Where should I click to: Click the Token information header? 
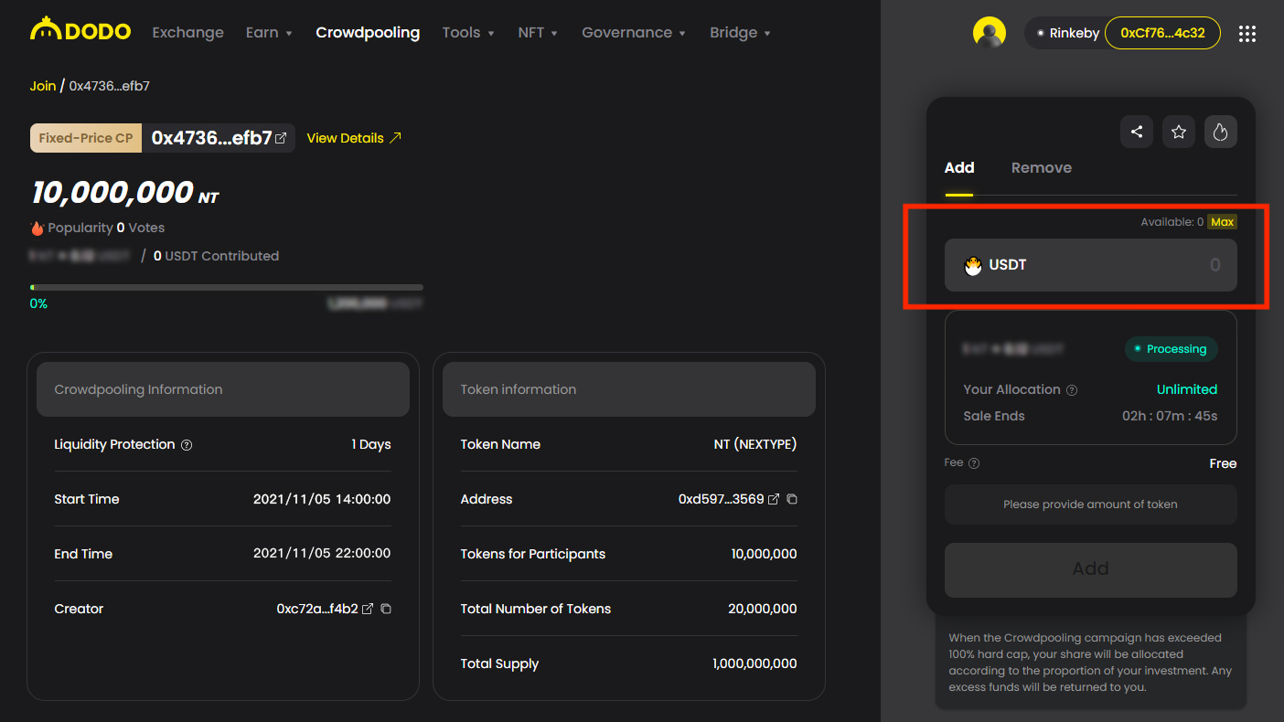click(629, 389)
